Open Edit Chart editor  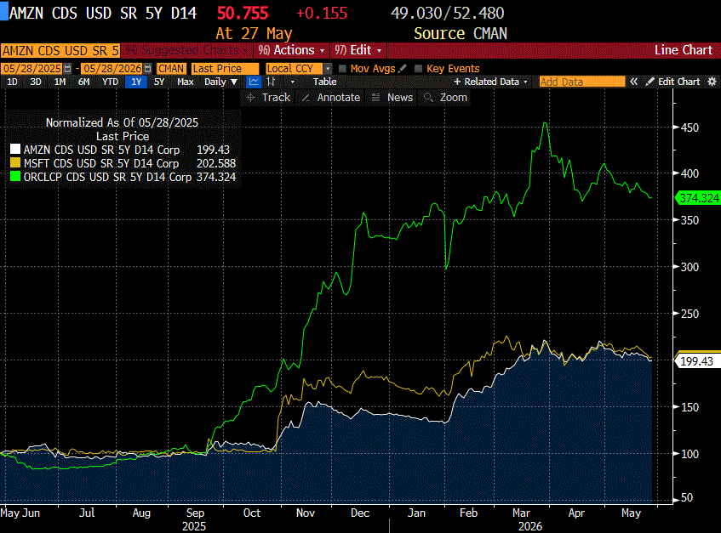click(x=673, y=82)
